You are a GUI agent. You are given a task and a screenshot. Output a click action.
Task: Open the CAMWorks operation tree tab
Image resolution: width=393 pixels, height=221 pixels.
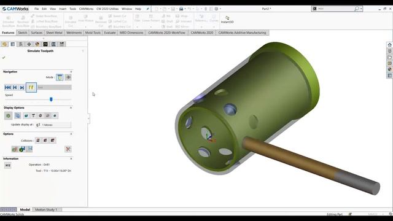(53, 44)
